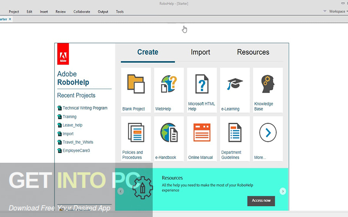348x217 pixels.
Task: Click the Adobe logo
Action: tap(63, 54)
